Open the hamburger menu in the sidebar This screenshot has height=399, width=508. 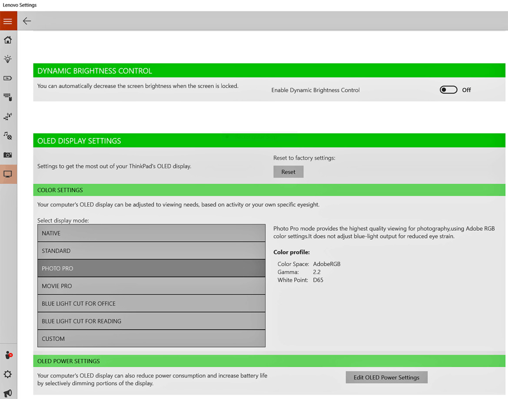8,21
